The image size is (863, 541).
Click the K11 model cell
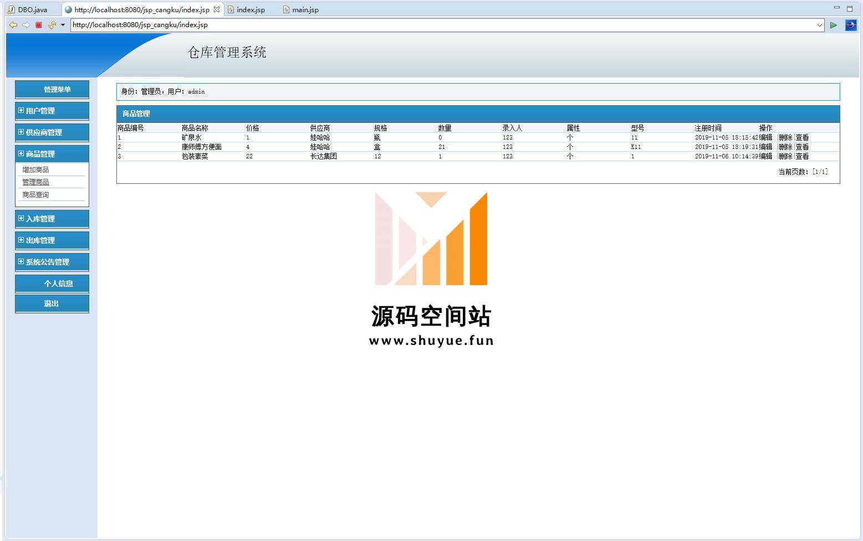636,147
